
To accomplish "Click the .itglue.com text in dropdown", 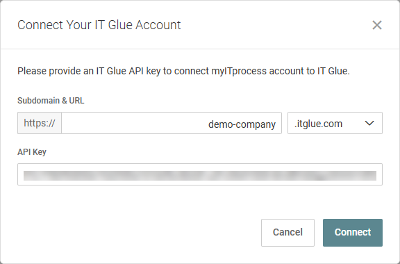I will 318,124.
